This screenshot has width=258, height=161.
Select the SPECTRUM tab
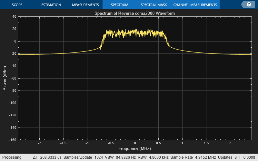pyautogui.click(x=119, y=5)
